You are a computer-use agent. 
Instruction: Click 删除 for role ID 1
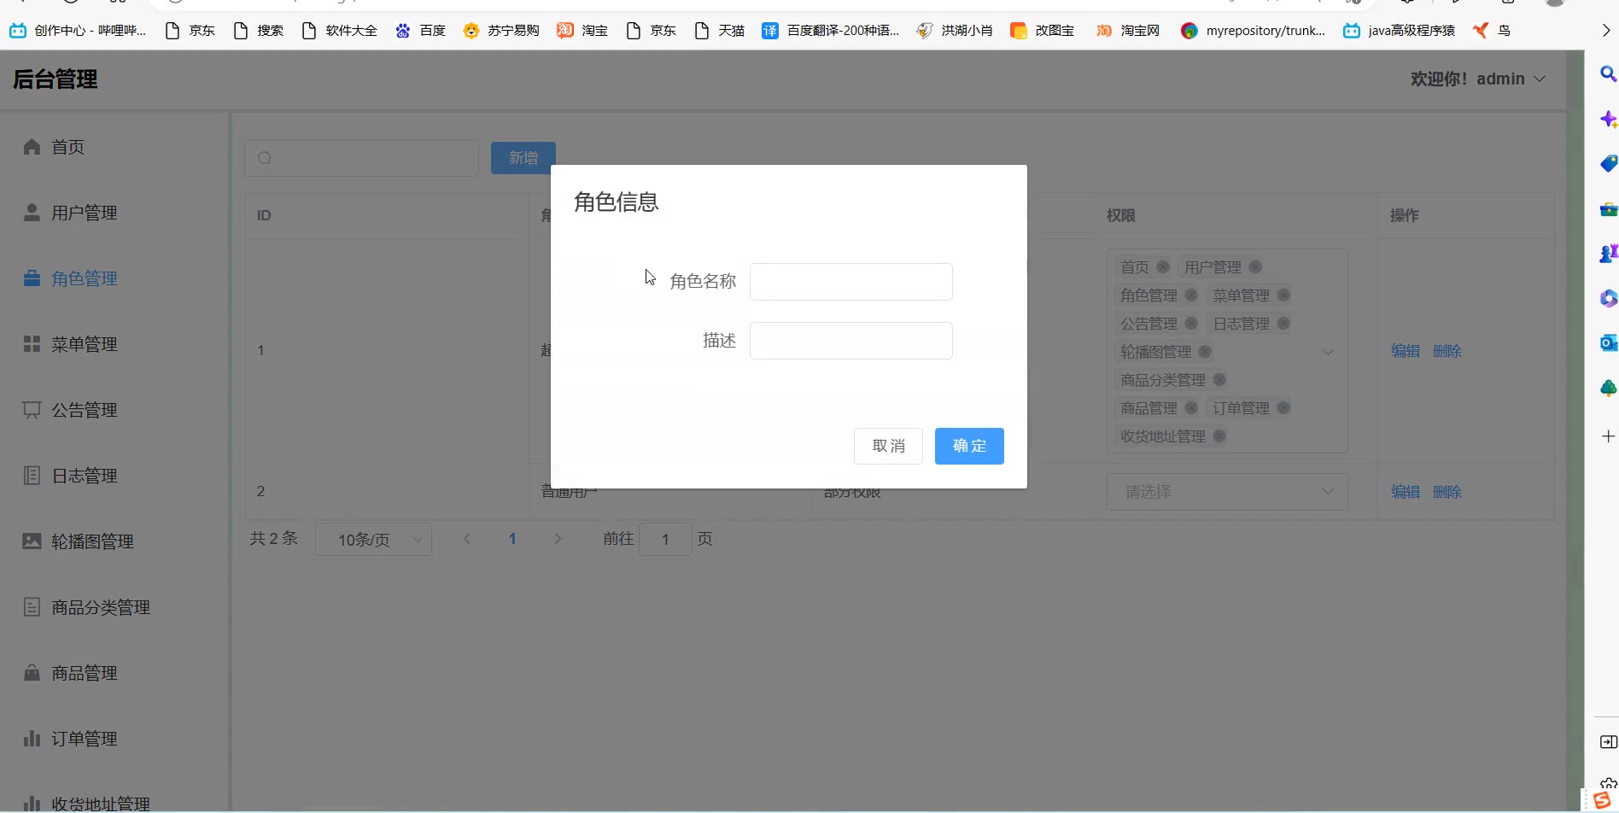point(1447,351)
